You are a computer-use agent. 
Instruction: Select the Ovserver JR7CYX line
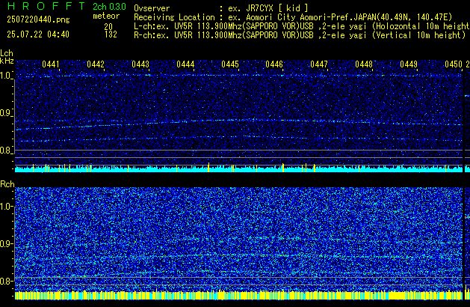221,8
